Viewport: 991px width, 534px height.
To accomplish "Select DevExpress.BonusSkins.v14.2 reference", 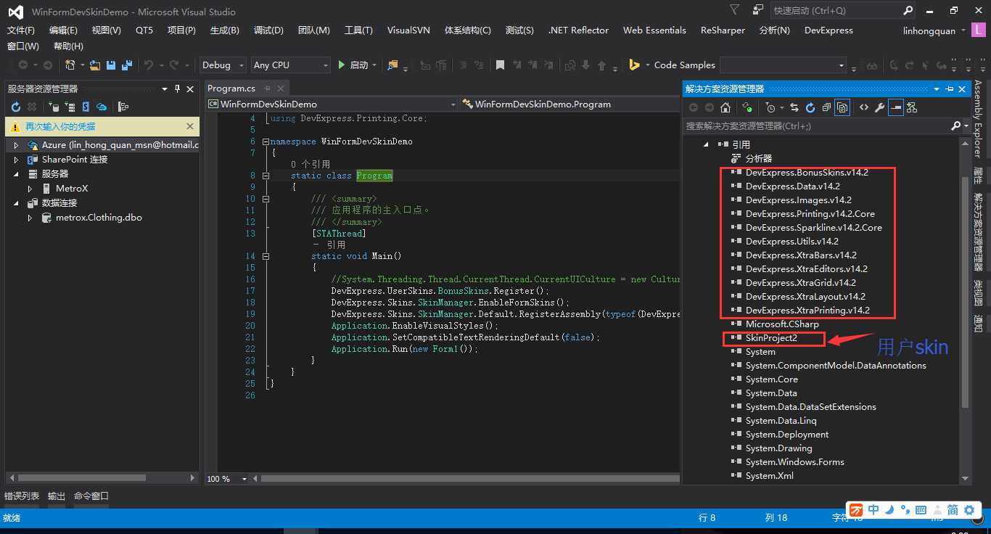I will click(807, 173).
